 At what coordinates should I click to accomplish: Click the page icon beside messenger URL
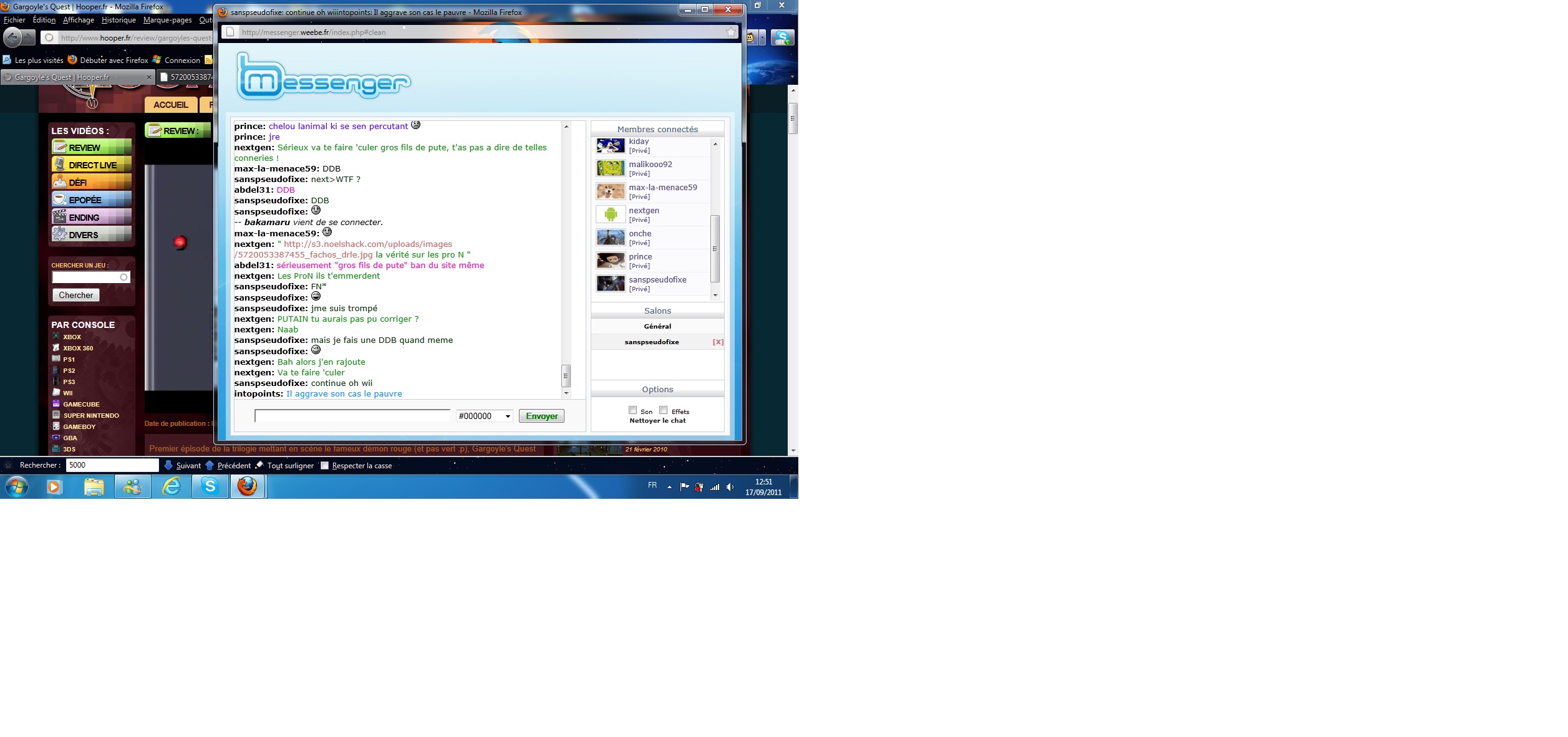230,32
